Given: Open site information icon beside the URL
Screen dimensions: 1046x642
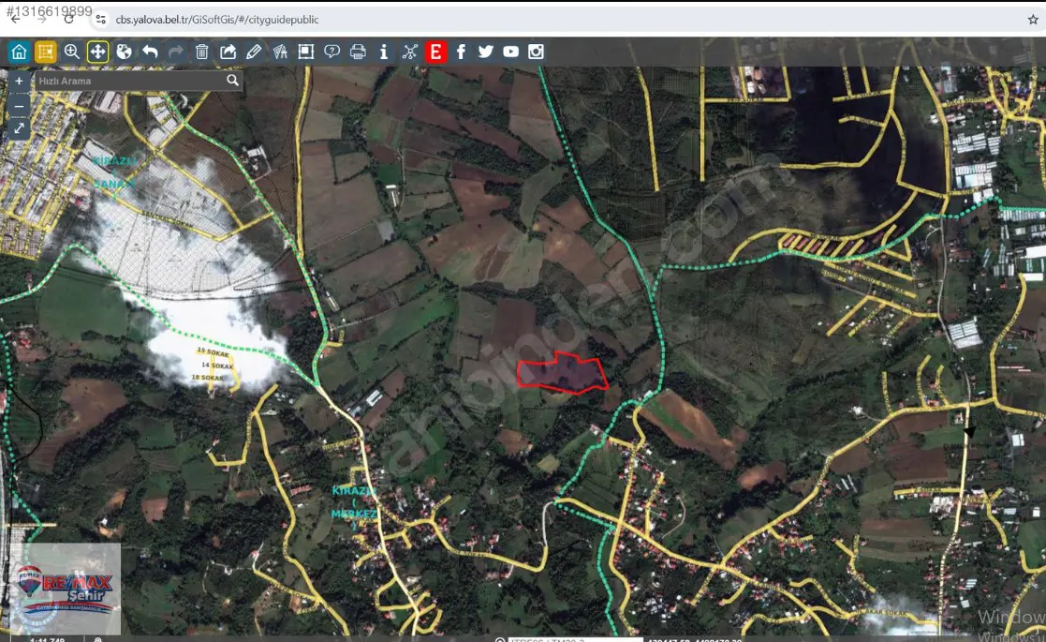Looking at the screenshot, I should (x=101, y=20).
